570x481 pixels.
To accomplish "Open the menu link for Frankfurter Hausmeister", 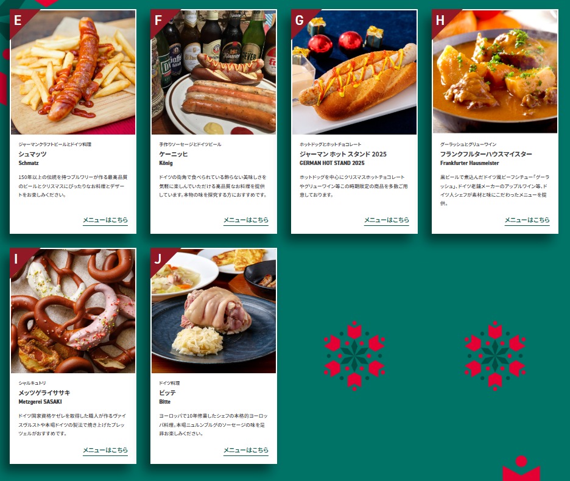I will click(x=527, y=220).
